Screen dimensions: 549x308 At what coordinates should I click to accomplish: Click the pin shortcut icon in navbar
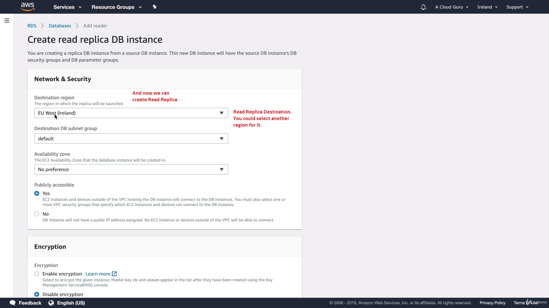[154, 7]
